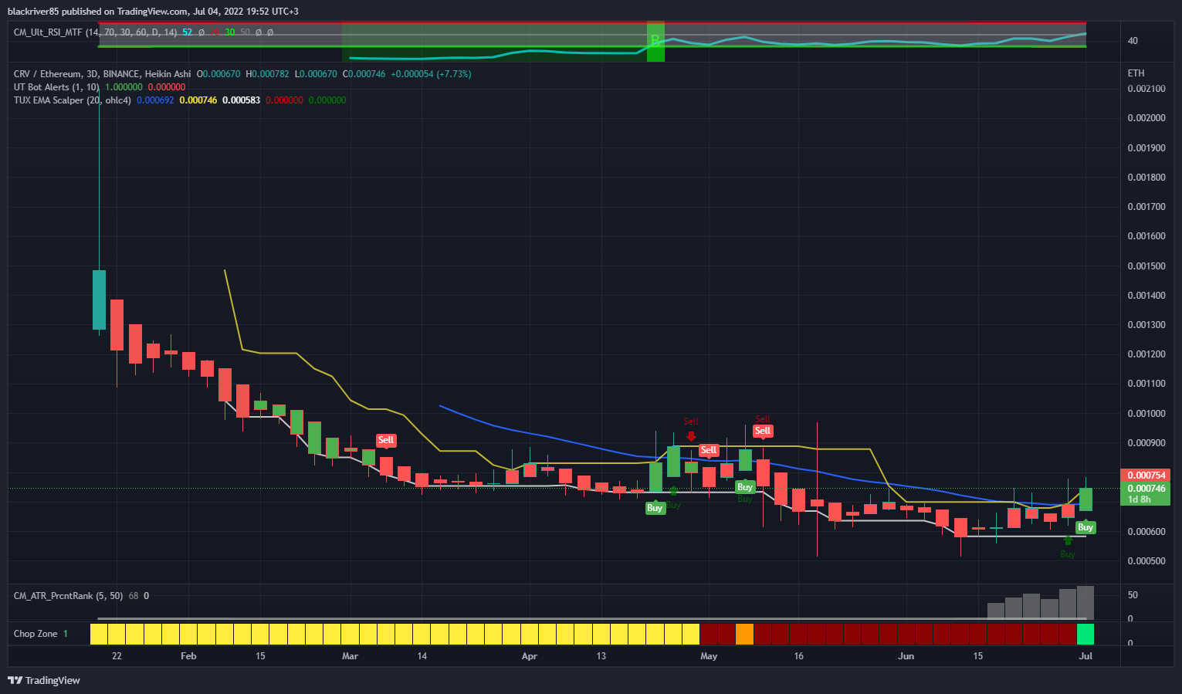Click the 0.002100 price axis label
The width and height of the screenshot is (1182, 694).
pyautogui.click(x=1146, y=89)
